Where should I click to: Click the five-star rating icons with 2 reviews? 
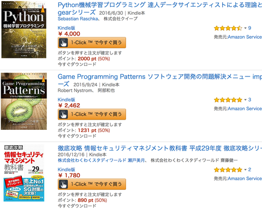coord(228,170)
